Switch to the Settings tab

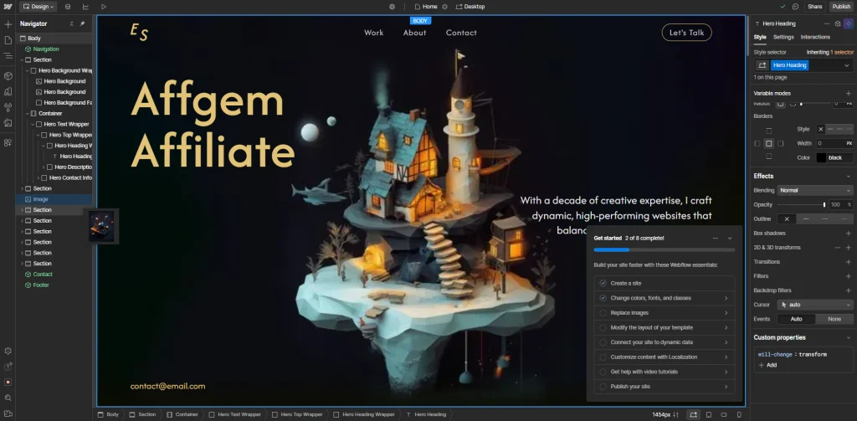(783, 37)
